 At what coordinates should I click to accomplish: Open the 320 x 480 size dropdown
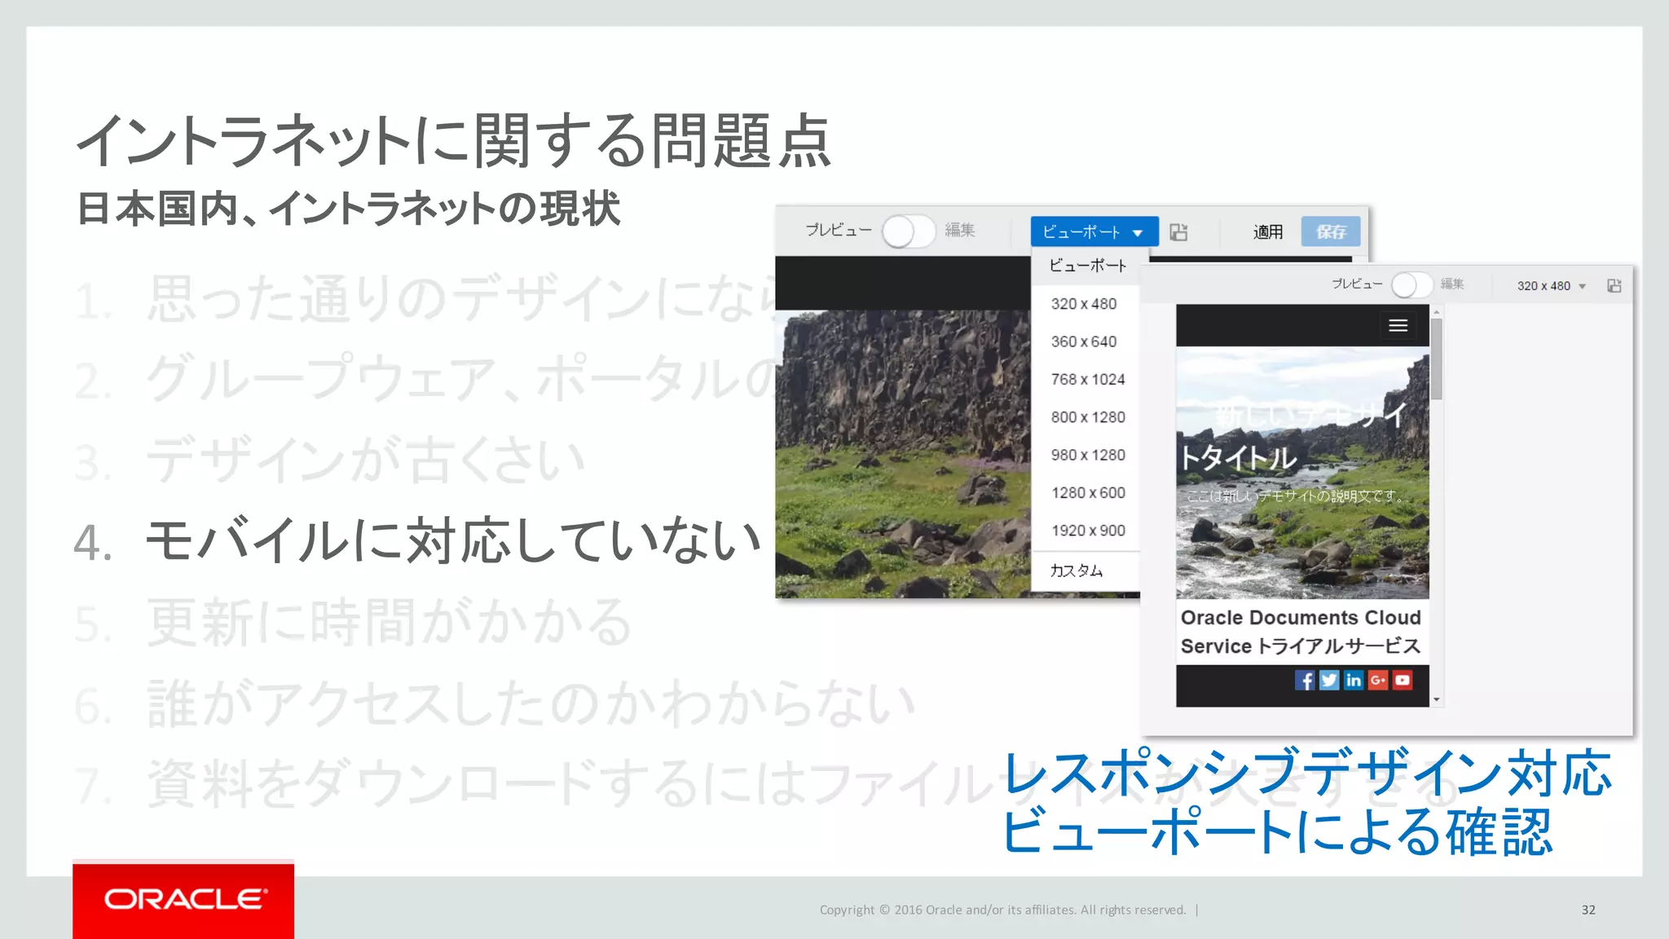(1551, 286)
